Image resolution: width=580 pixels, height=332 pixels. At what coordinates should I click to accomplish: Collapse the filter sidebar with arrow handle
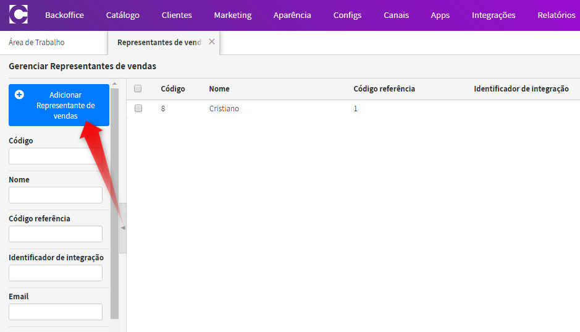(x=123, y=228)
